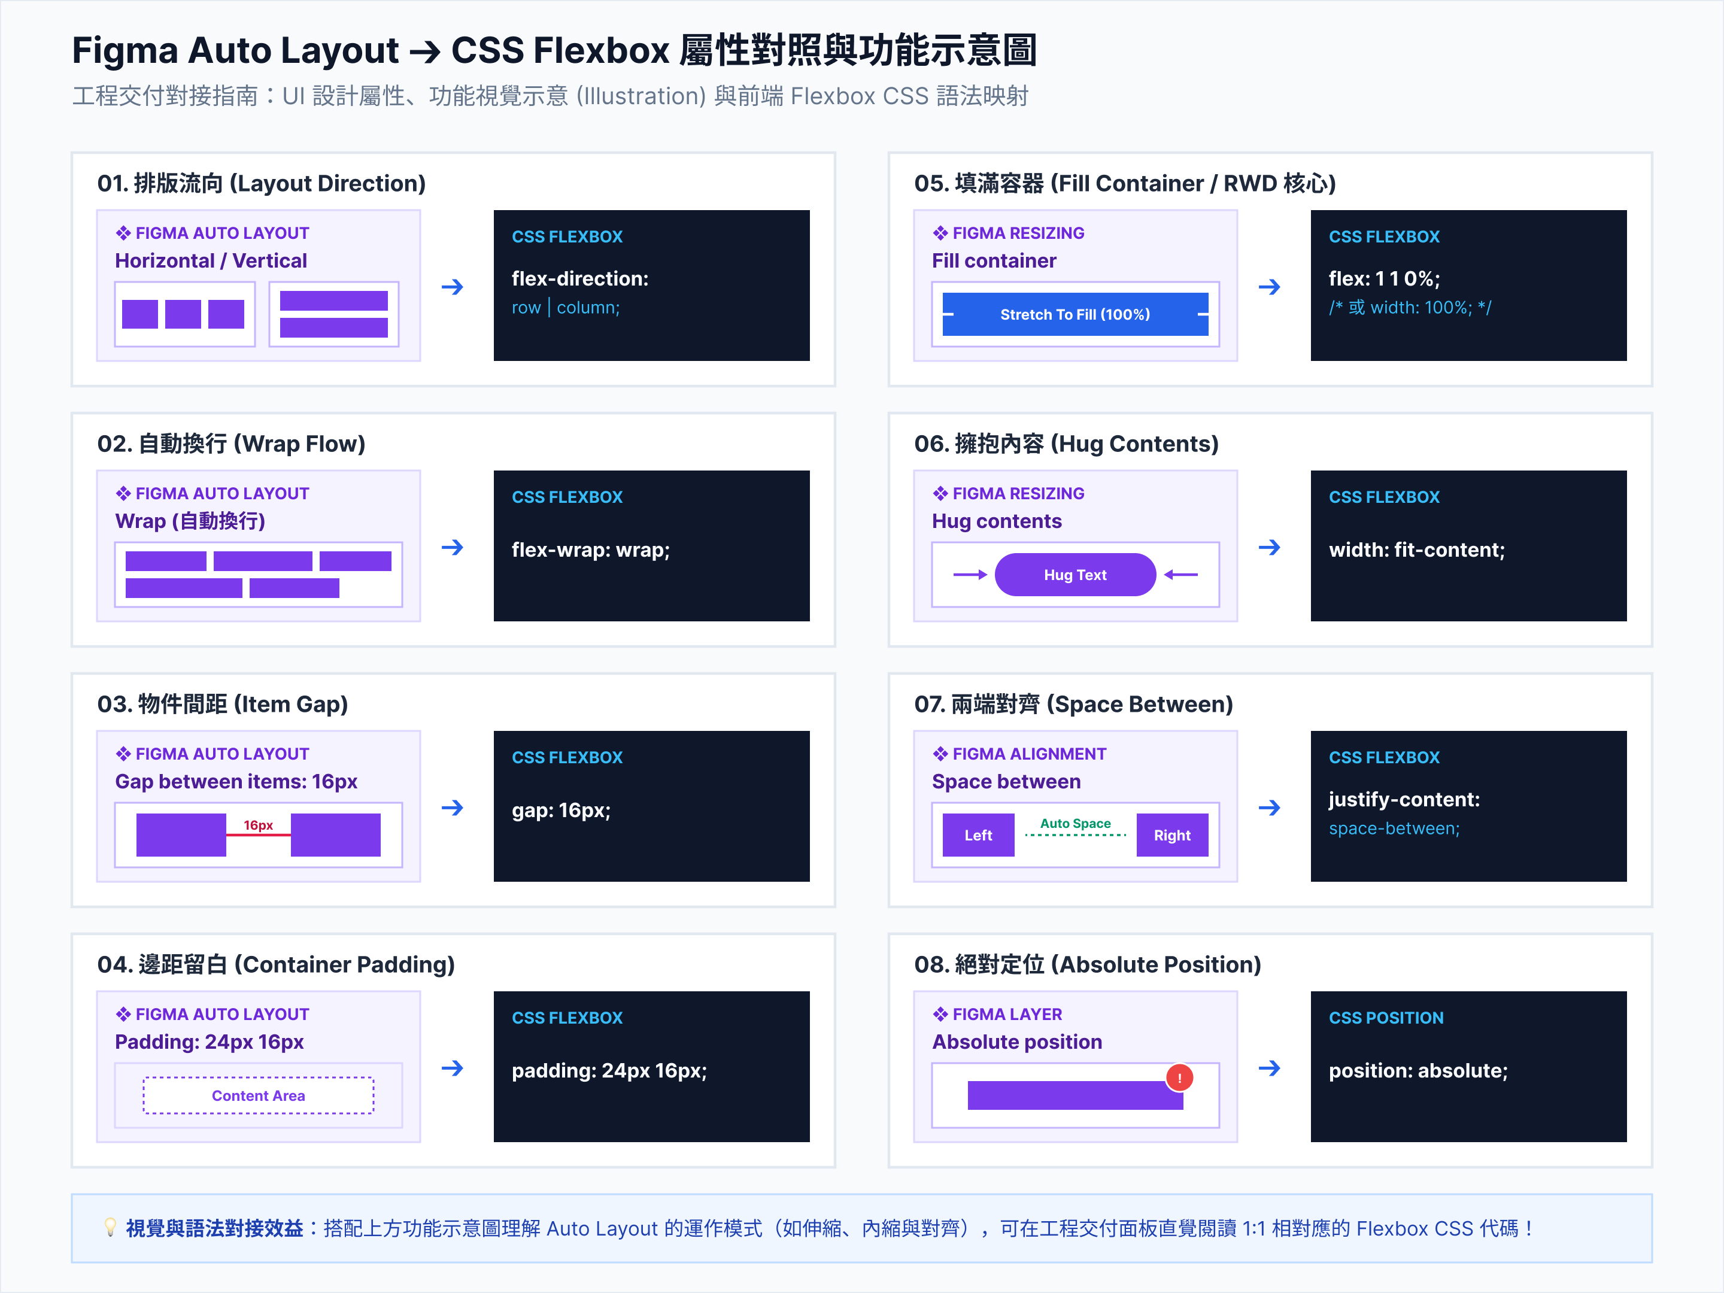Click the purple 'Fill container' label
The height and width of the screenshot is (1293, 1724).
[994, 260]
